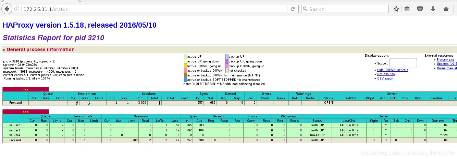Save page to Pocket icon
This screenshot has height=159, width=457.
[420, 9]
